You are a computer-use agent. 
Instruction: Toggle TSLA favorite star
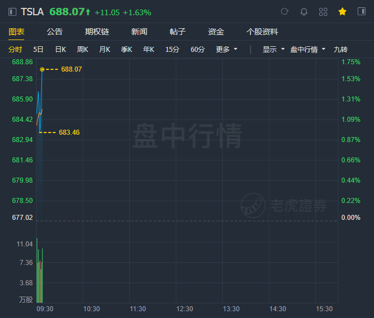tap(342, 11)
